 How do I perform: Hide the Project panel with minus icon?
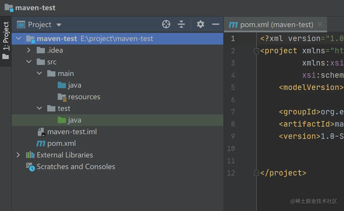[x=216, y=24]
